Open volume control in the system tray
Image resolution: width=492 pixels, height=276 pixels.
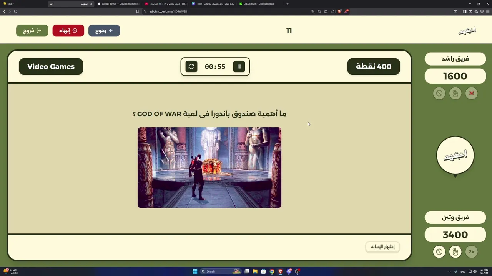click(x=475, y=271)
